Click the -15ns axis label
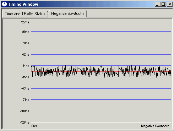Viewport: 174px width, 131px height. [26, 77]
